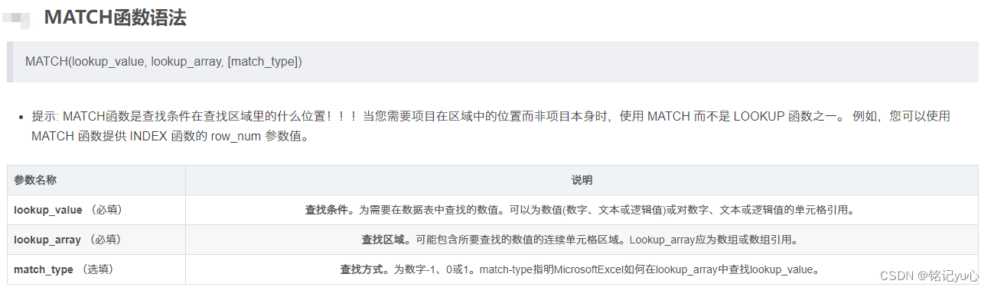Click the 参数名称 column header
Viewport: 991px width, 290px height.
coord(96,180)
